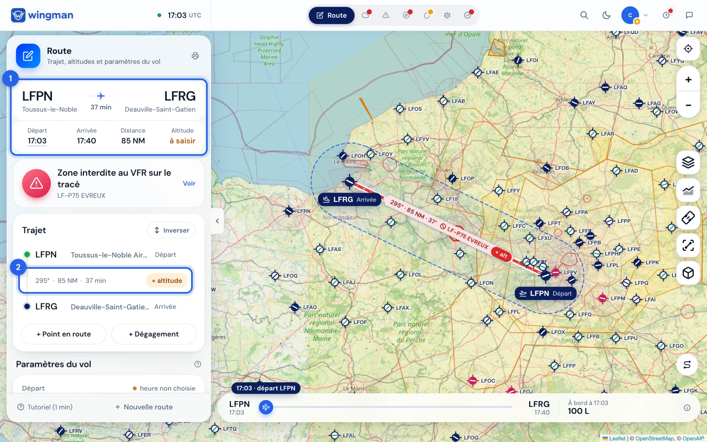This screenshot has height=442, width=707.
Task: Show the elevation profile chart
Action: point(688,190)
